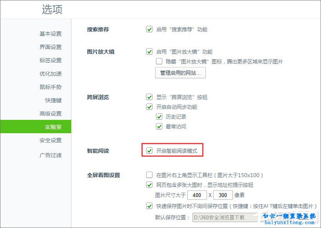Select 标签设置 in left menu
This screenshot has width=321, height=228.
click(x=50, y=60)
